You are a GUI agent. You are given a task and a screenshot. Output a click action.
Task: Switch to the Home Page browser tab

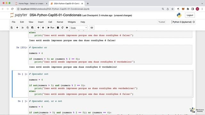[x=31, y=4]
